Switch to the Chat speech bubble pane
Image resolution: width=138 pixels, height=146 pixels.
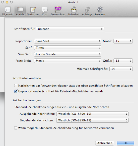tap(45, 11)
